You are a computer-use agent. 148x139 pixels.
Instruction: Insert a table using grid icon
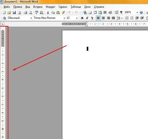point(95,12)
